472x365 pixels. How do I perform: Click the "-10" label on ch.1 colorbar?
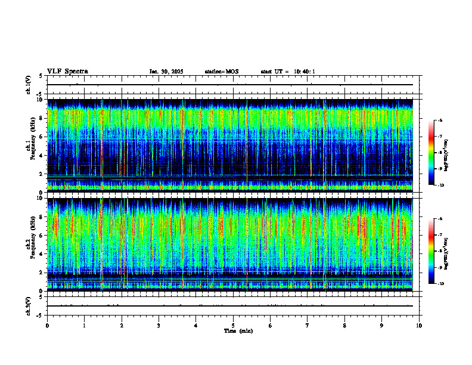click(440, 185)
